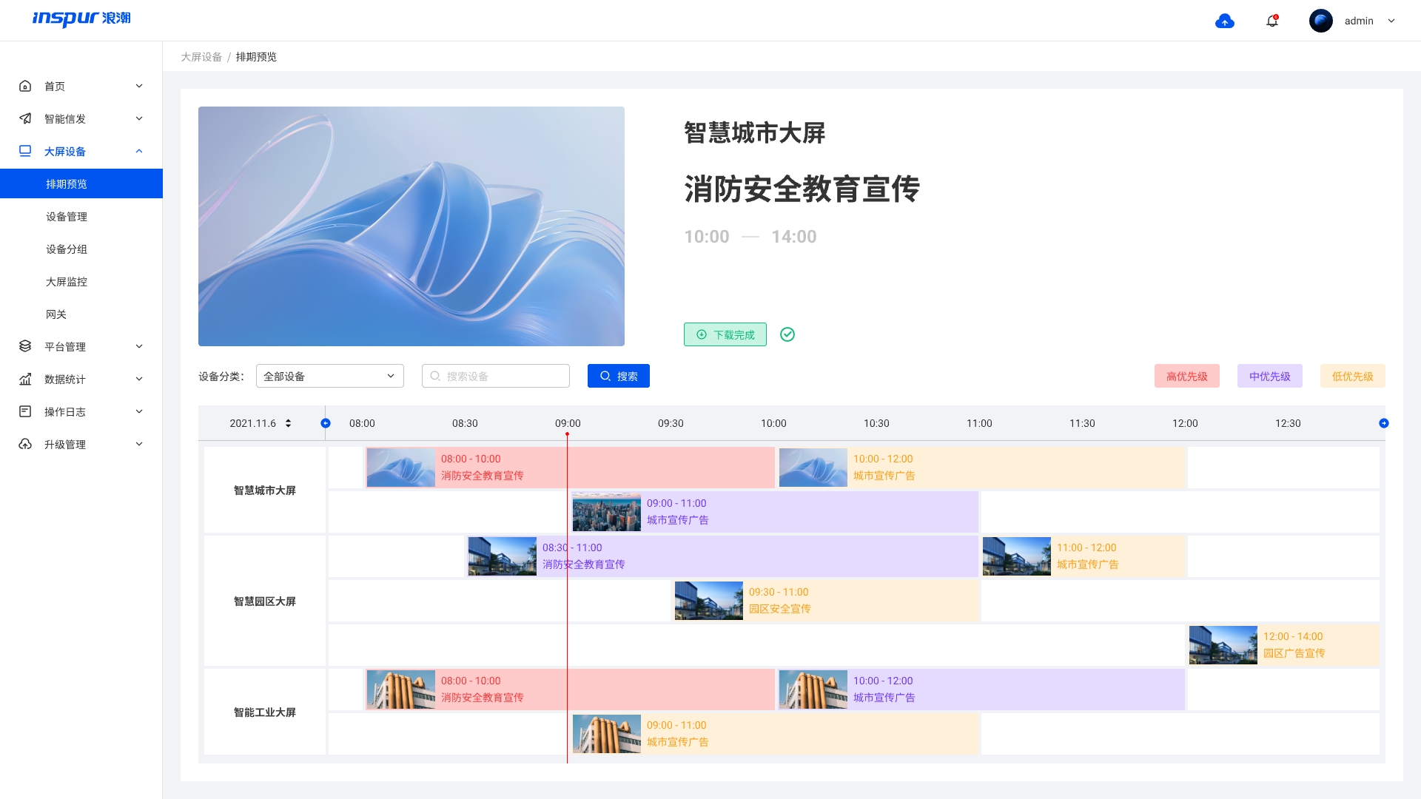Viewport: 1421px width, 799px height.
Task: Click the 首页 home icon
Action: click(25, 86)
